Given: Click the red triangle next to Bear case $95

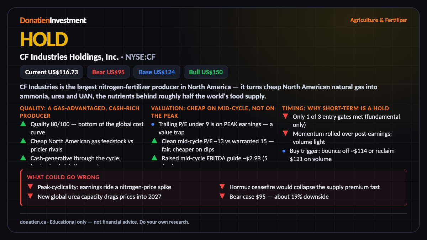Looking at the screenshot, I should click(x=222, y=196).
